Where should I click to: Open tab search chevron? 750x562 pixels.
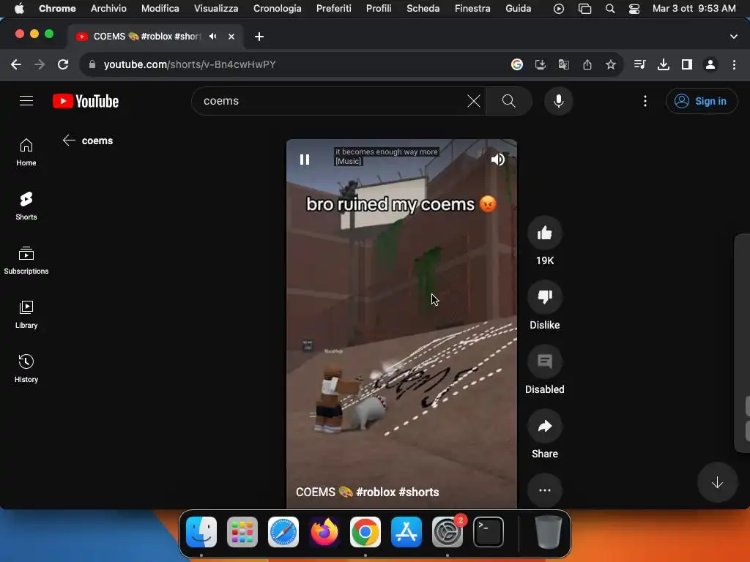point(733,37)
